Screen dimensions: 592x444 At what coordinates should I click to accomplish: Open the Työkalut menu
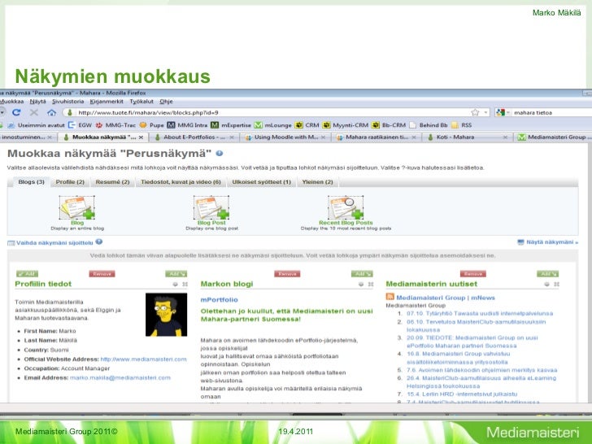(141, 102)
